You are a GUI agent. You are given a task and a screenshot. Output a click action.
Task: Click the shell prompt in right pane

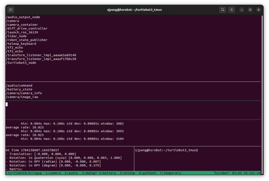point(166,150)
